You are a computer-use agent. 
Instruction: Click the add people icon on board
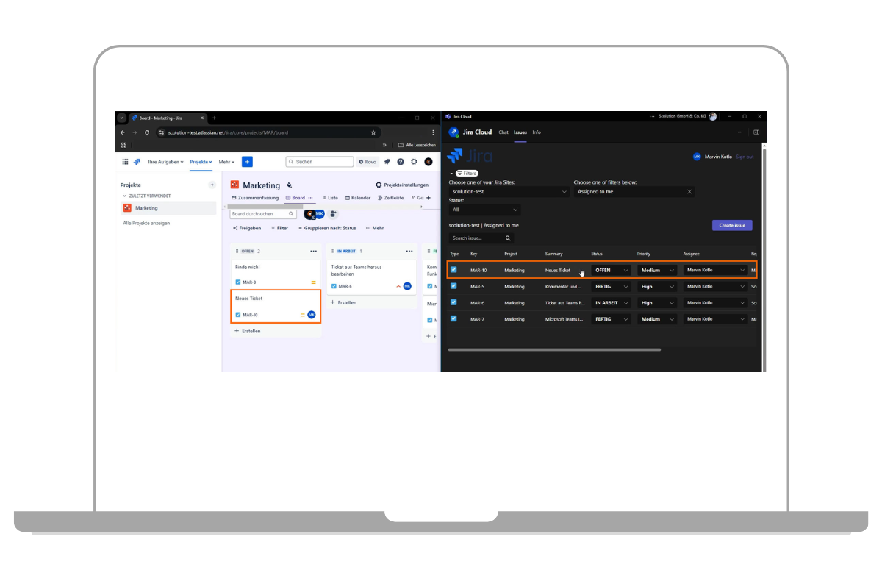(x=333, y=214)
